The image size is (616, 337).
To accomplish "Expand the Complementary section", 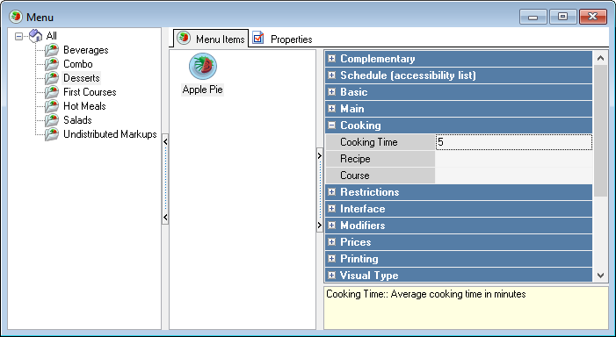I will (x=332, y=59).
